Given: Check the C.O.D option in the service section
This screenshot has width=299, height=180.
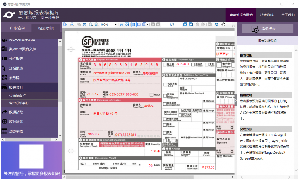Looking at the screenshot, I should pyautogui.click(x=165, y=85).
